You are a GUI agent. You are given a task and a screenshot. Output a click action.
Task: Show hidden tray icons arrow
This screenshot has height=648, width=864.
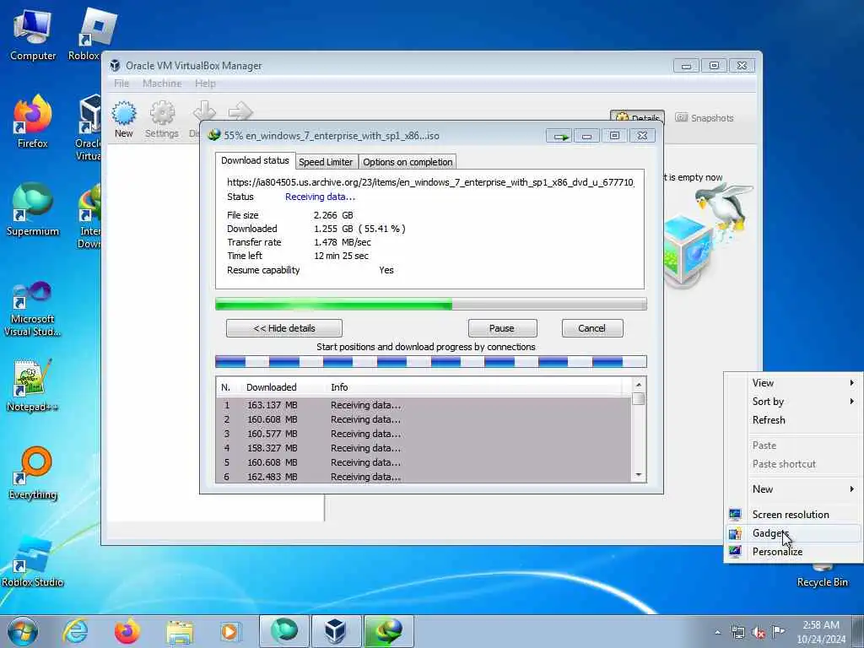pyautogui.click(x=717, y=632)
